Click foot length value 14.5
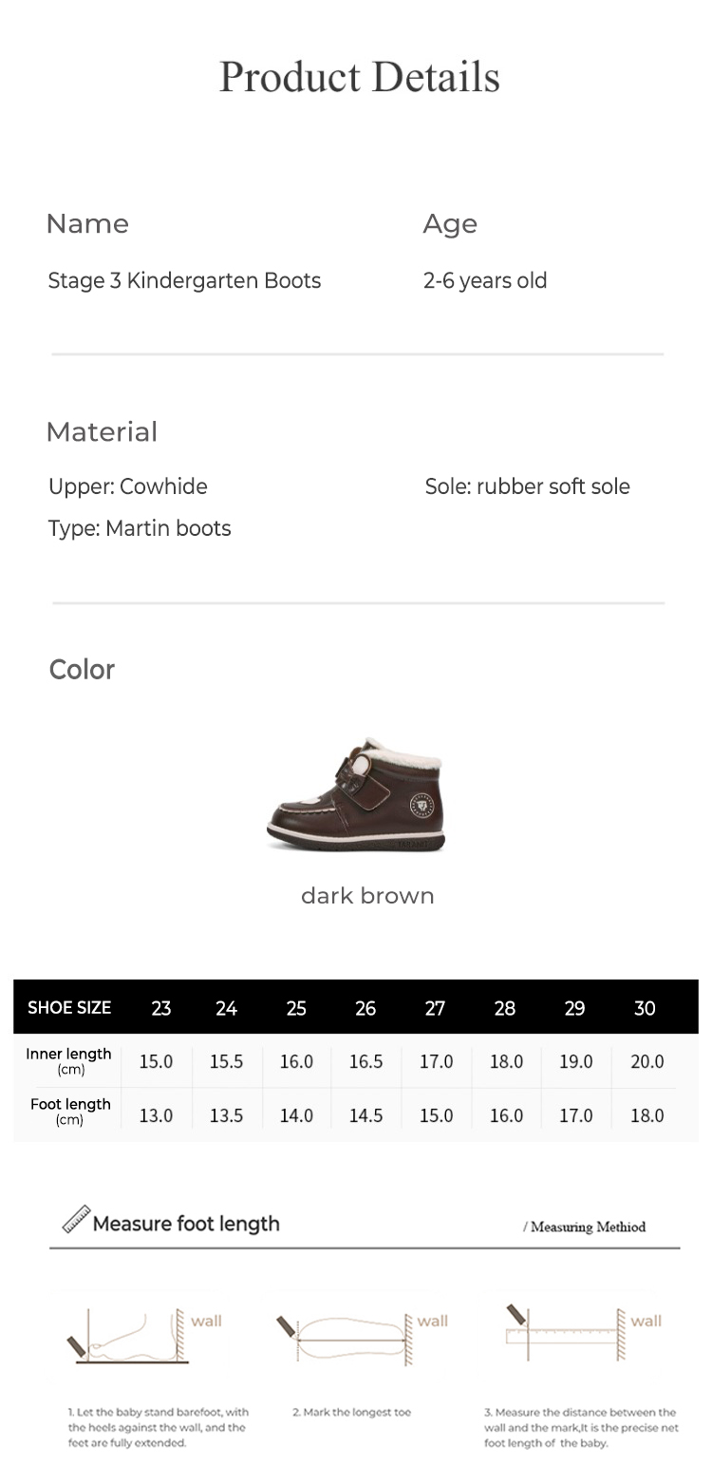 click(365, 1115)
